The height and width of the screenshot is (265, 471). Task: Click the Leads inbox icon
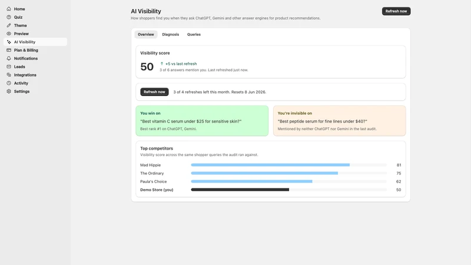tap(9, 67)
